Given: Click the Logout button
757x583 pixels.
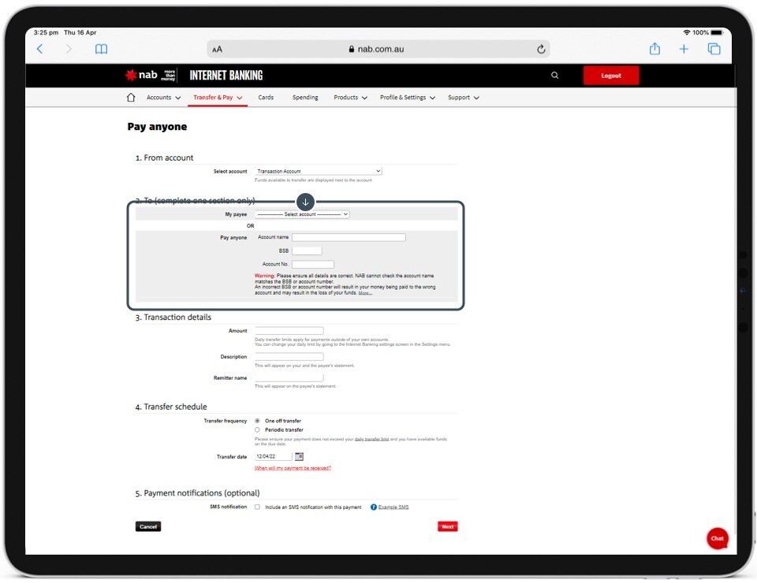Looking at the screenshot, I should [611, 76].
